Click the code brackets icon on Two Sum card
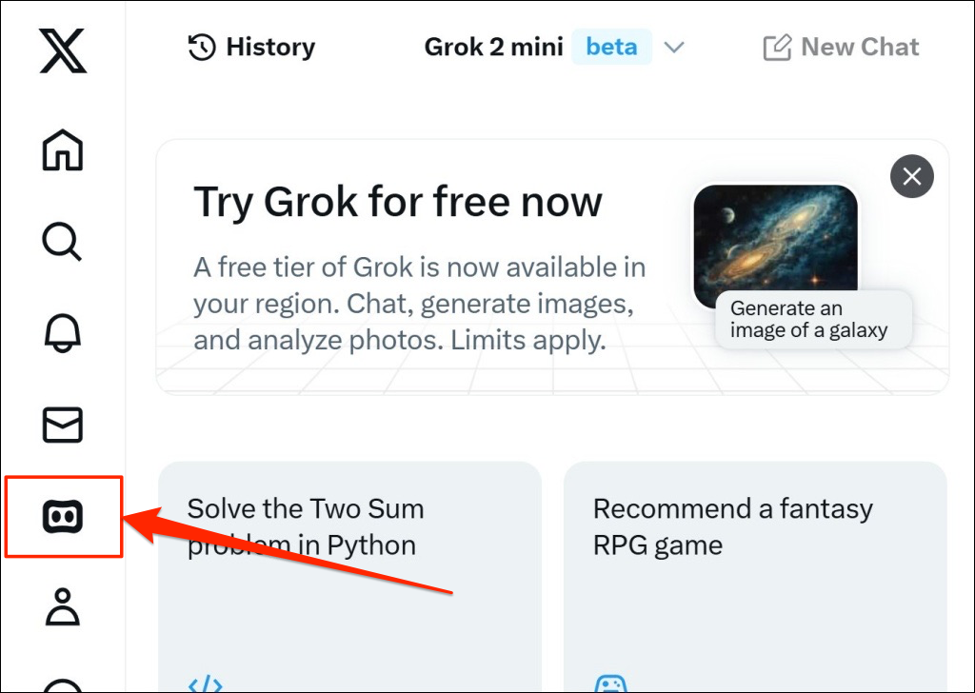The height and width of the screenshot is (693, 975). [206, 683]
